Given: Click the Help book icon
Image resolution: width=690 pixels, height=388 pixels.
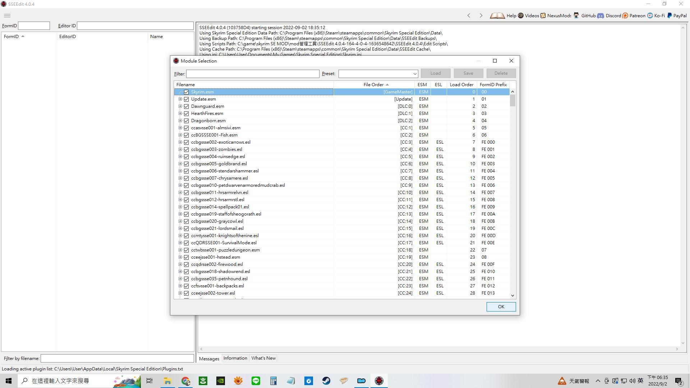Looking at the screenshot, I should pos(497,15).
